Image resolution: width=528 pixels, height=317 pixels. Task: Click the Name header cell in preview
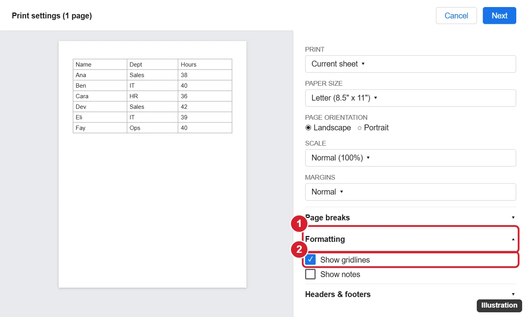click(100, 65)
